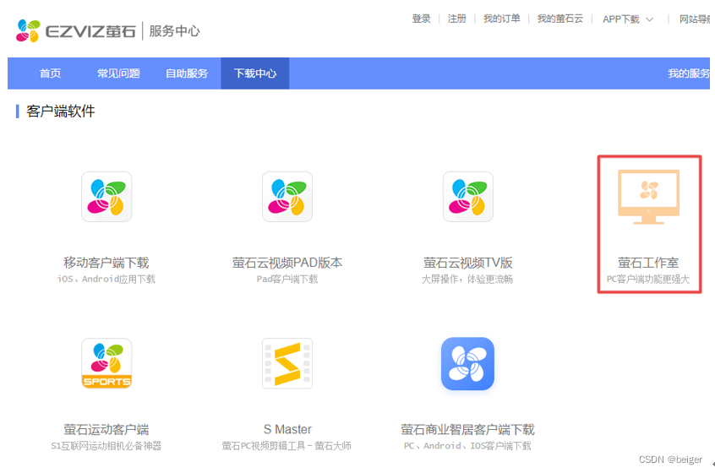Click the 注册 link
The image size is (715, 473).
pos(457,19)
